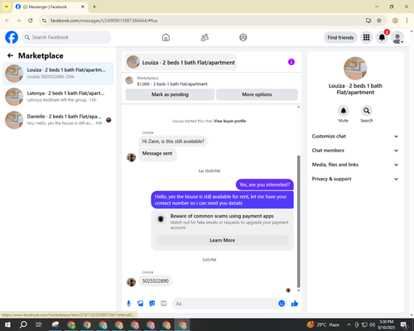Open the tab search dropdown arrow
This screenshot has width=414, height=331.
click(x=7, y=7)
